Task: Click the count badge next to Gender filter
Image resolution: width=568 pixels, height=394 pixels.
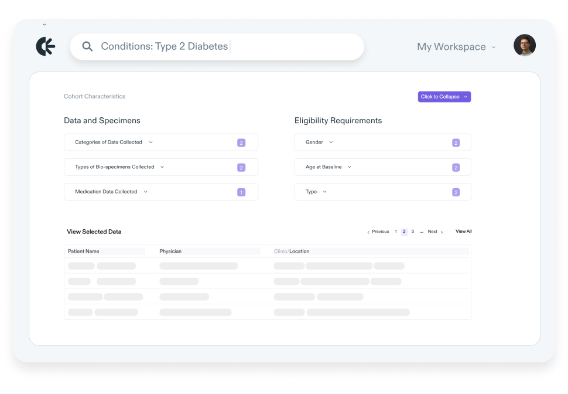Action: click(455, 142)
